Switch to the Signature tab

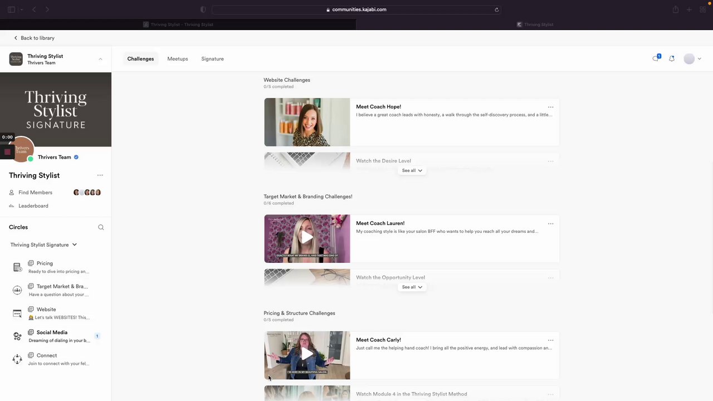(212, 58)
